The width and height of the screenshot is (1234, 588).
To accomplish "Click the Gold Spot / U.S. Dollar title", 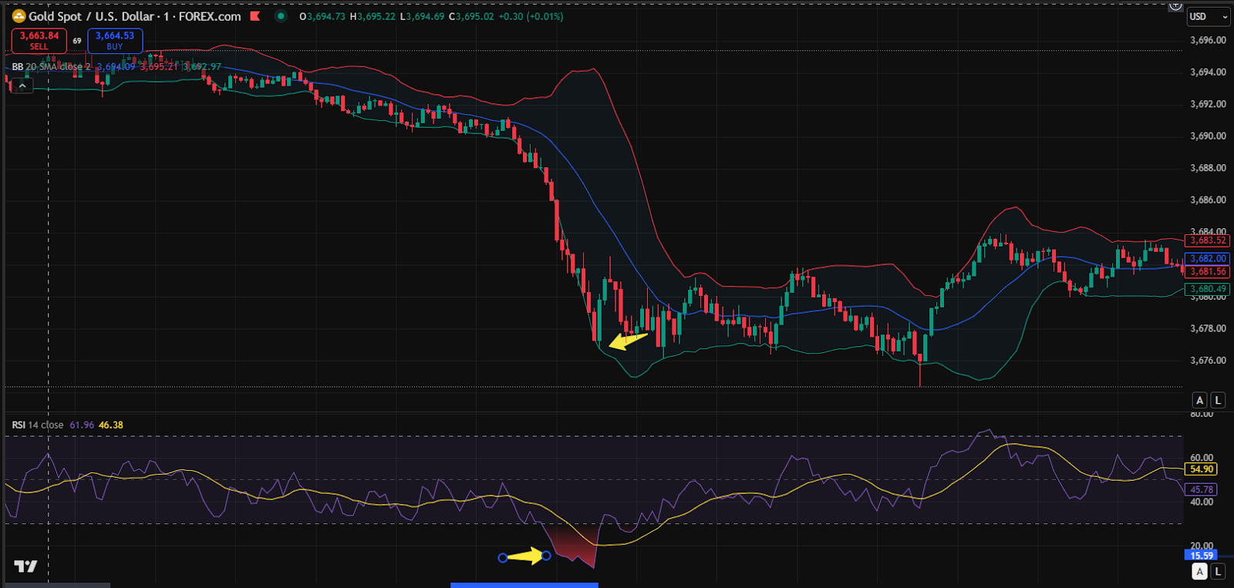I will 93,16.
